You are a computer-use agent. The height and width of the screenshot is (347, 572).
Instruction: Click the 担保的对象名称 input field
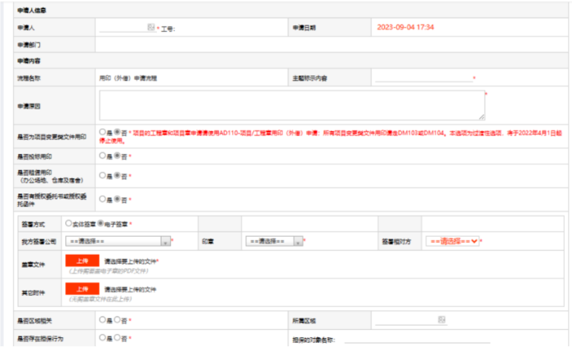(417, 339)
